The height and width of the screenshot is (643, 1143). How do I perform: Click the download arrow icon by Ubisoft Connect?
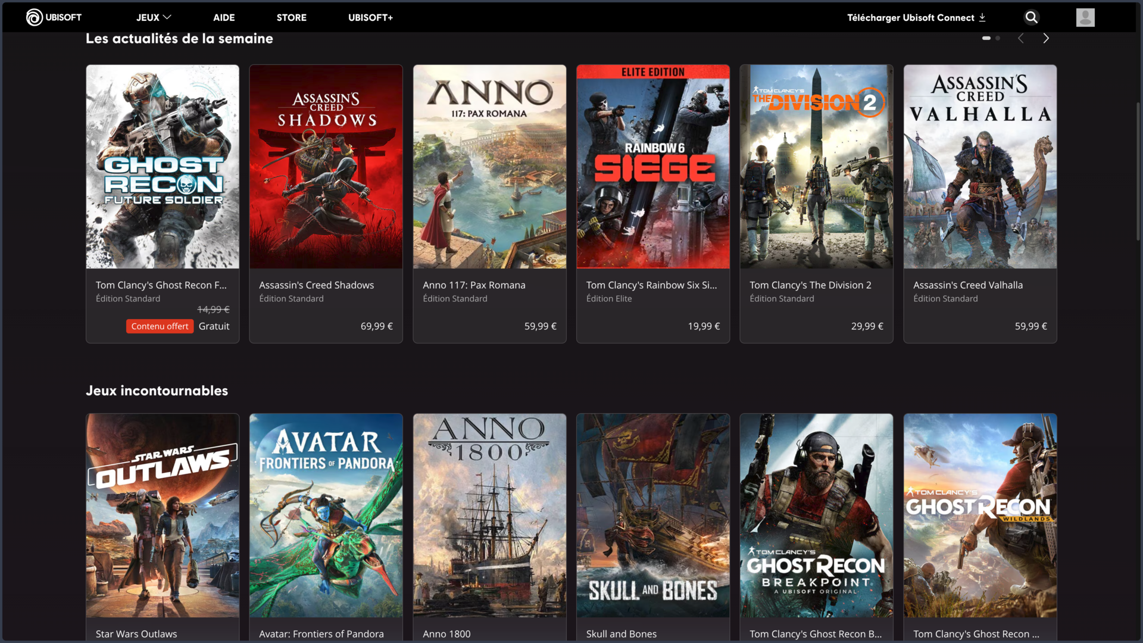pos(982,17)
